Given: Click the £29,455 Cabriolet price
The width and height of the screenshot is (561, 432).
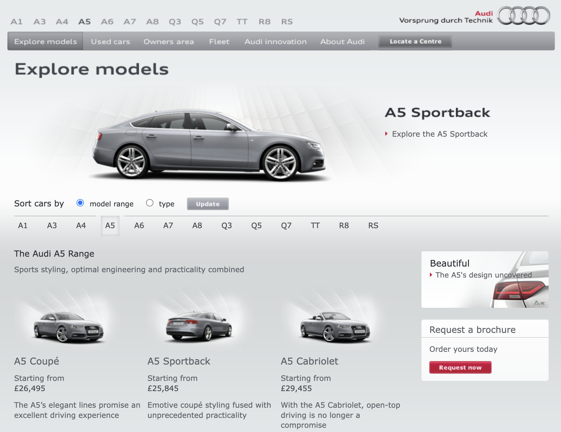Looking at the screenshot, I should click(296, 388).
